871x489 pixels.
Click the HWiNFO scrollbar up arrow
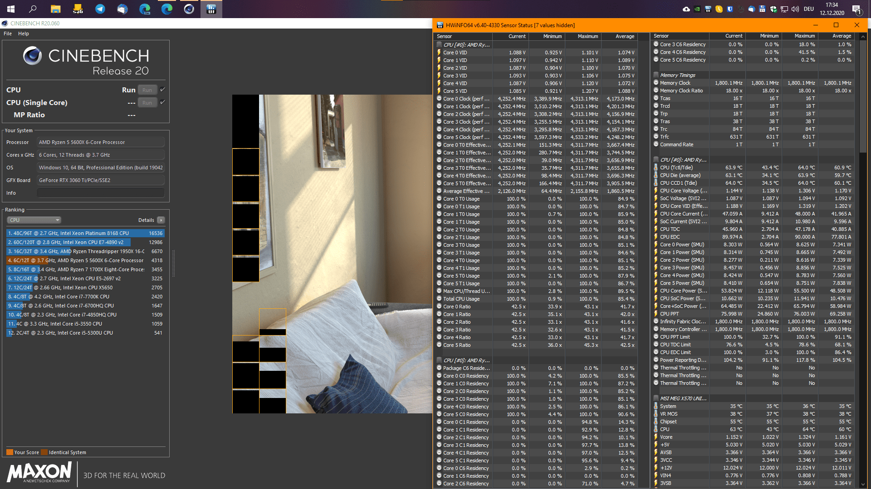point(863,36)
